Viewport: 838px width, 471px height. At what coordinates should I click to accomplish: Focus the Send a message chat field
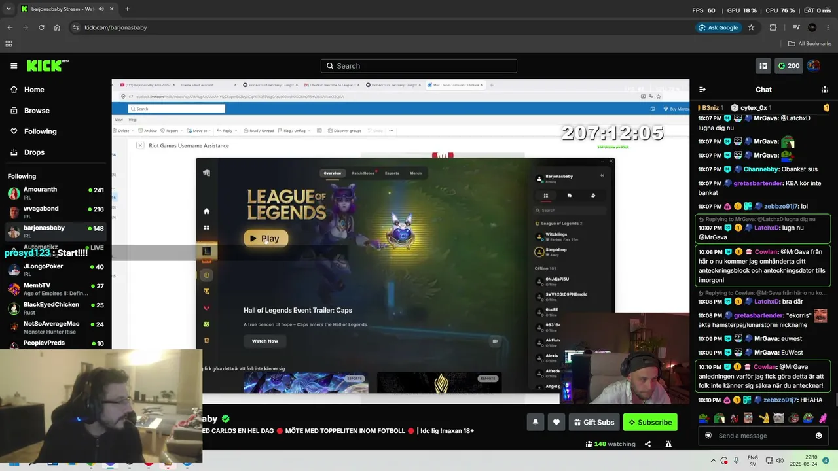[763, 436]
